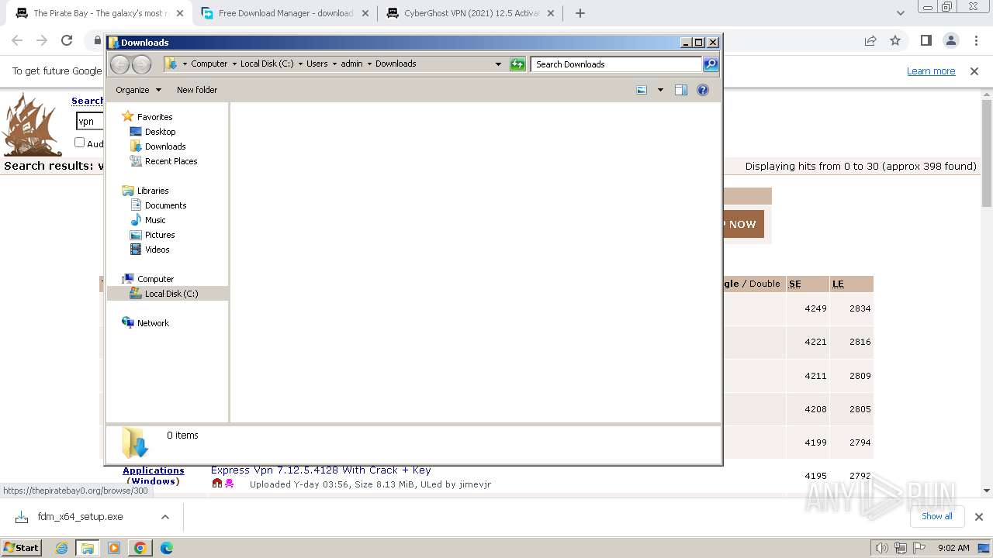The height and width of the screenshot is (558, 993).
Task: Dismiss the Chrome info bar
Action: pyautogui.click(x=974, y=71)
